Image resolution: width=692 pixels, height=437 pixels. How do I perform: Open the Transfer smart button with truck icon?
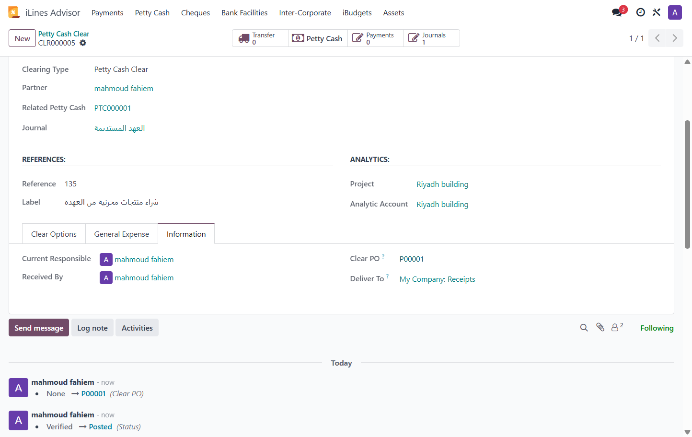tap(260, 38)
